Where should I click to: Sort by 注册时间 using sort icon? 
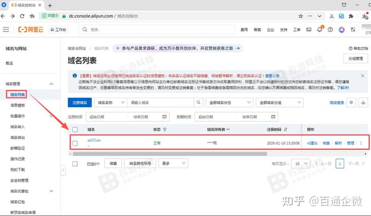[285, 130]
